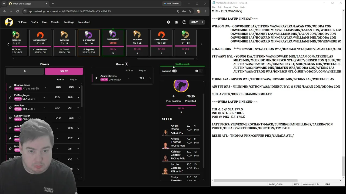Screen dimensions: 346x194
Task: Expand Sydney Taylor player details
Action: 79,118
